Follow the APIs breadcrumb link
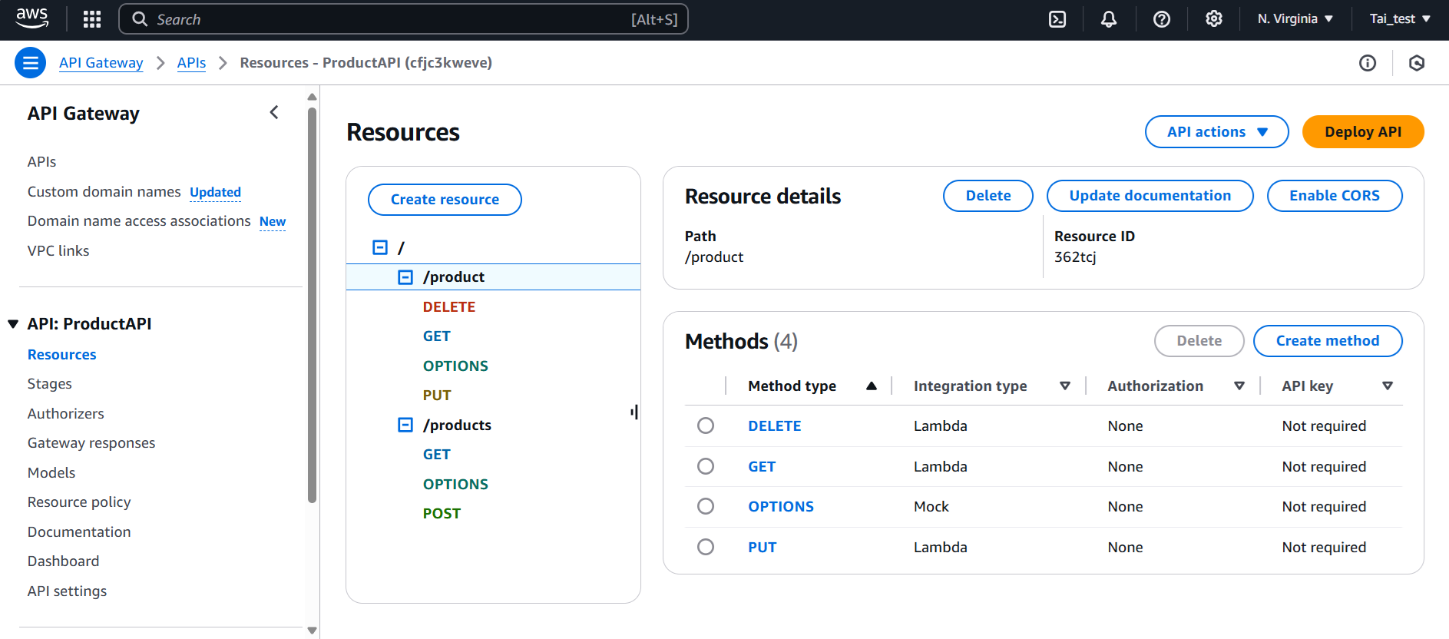 [191, 63]
